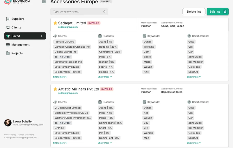Select the Primark Us Corp client tag
The width and height of the screenshot is (233, 148).
tap(64, 42)
